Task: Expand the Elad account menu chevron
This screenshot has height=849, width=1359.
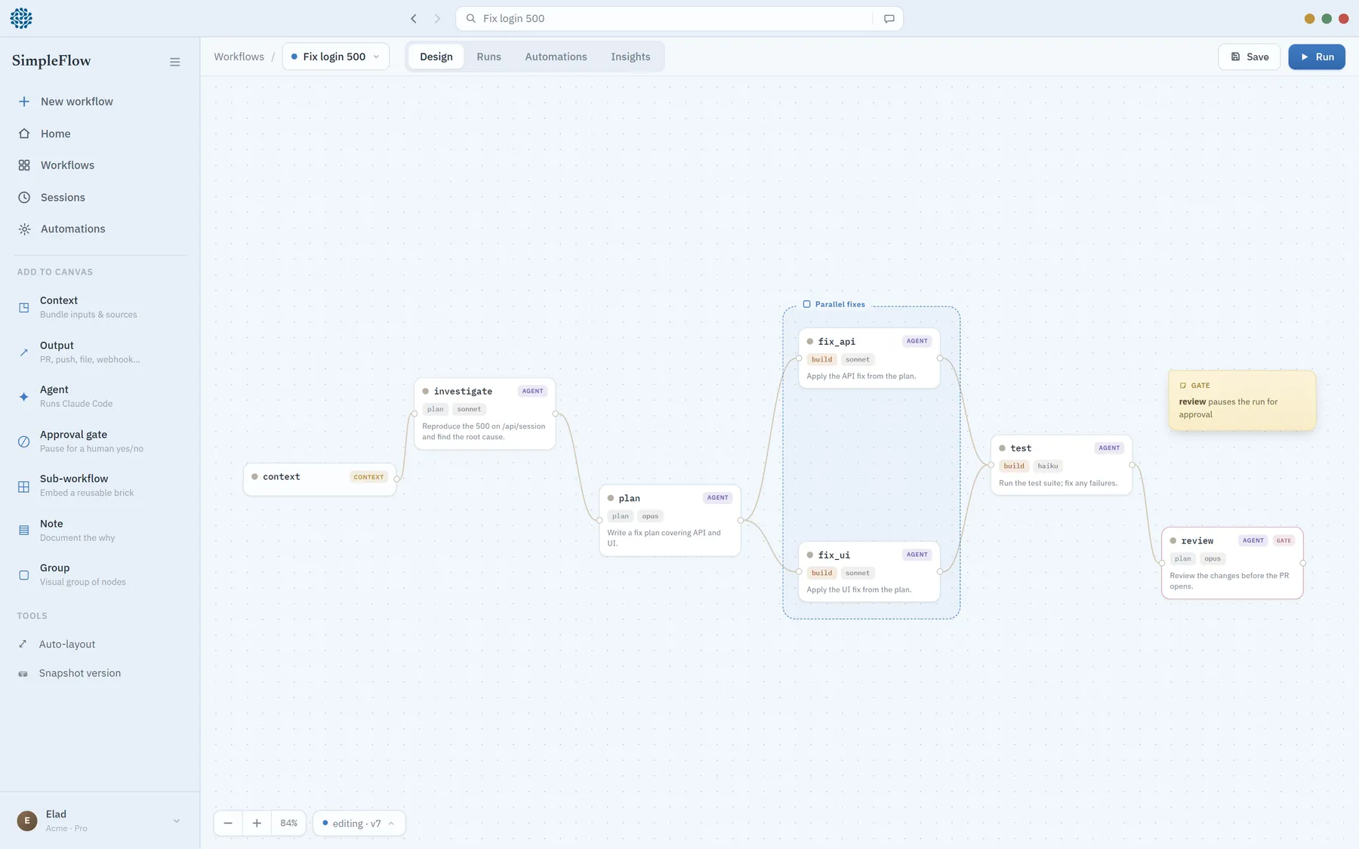Action: (x=177, y=821)
